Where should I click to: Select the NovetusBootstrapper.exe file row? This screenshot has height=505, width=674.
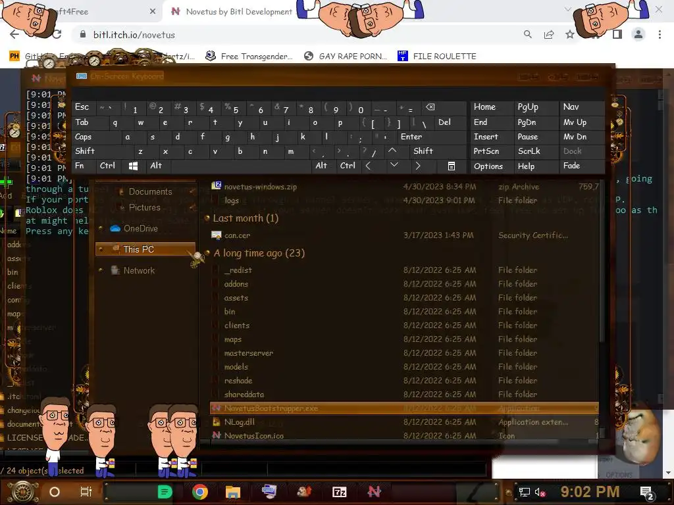(404, 408)
